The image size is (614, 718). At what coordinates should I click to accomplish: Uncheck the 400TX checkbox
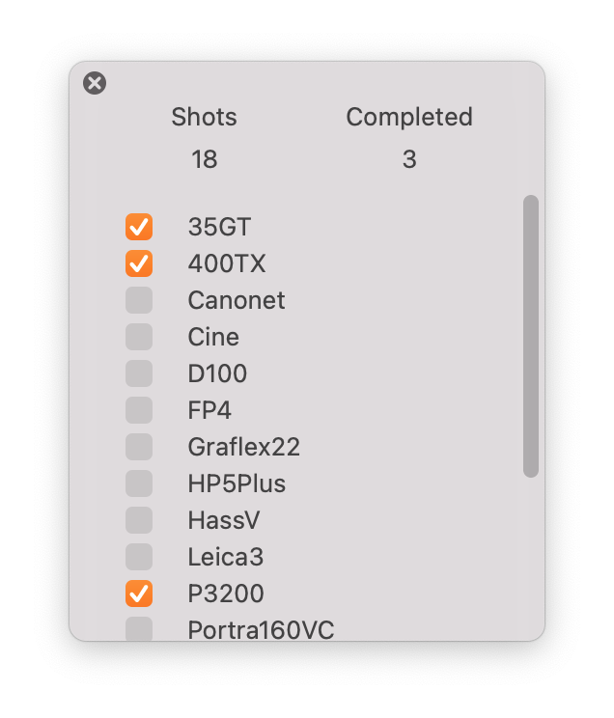click(139, 263)
